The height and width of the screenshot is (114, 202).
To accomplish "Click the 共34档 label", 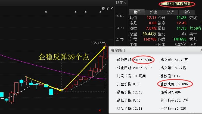I will coord(195,28).
